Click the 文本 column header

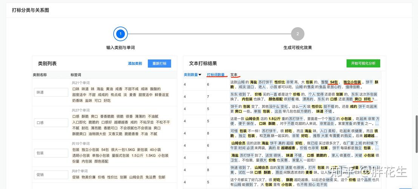[x=234, y=75]
